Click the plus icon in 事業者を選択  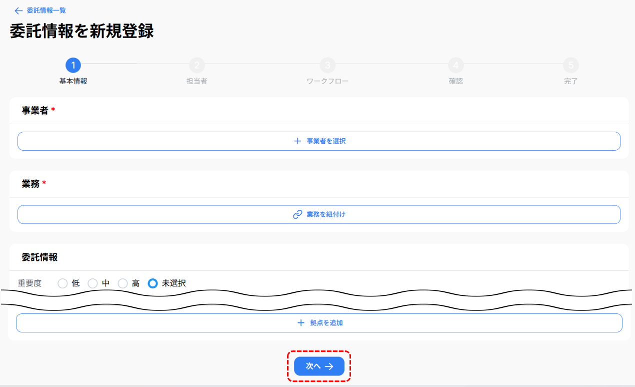297,141
